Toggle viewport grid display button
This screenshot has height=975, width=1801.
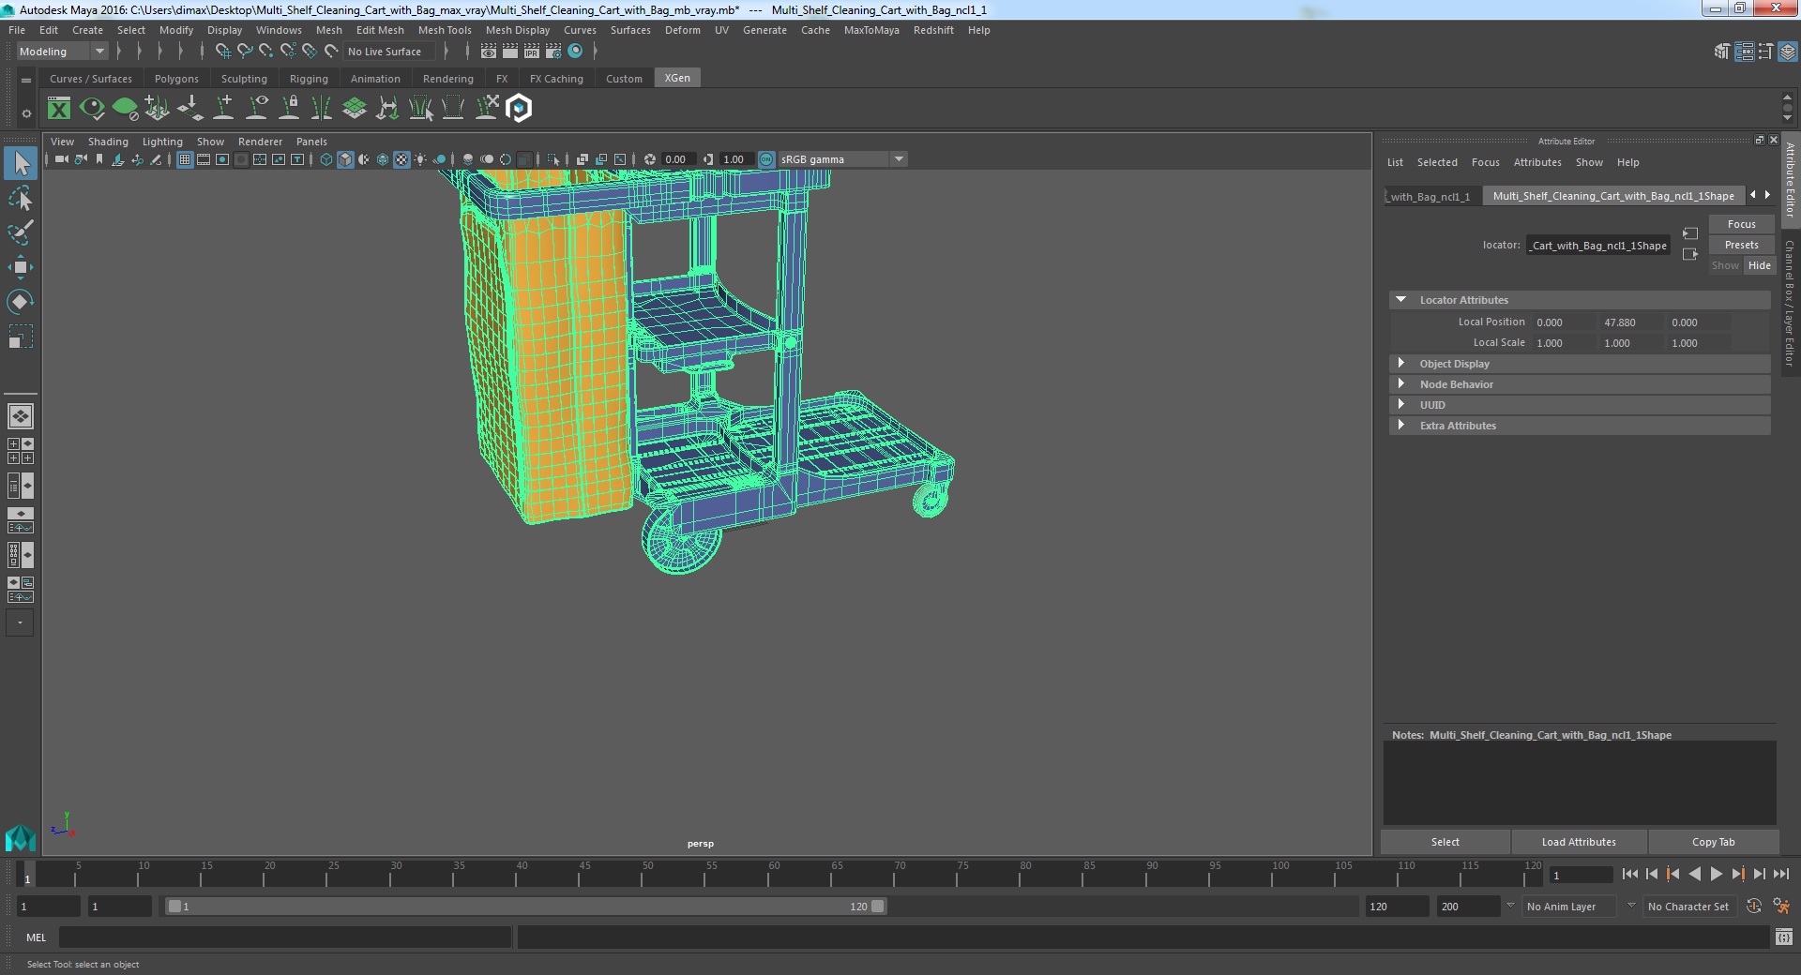[x=185, y=159]
